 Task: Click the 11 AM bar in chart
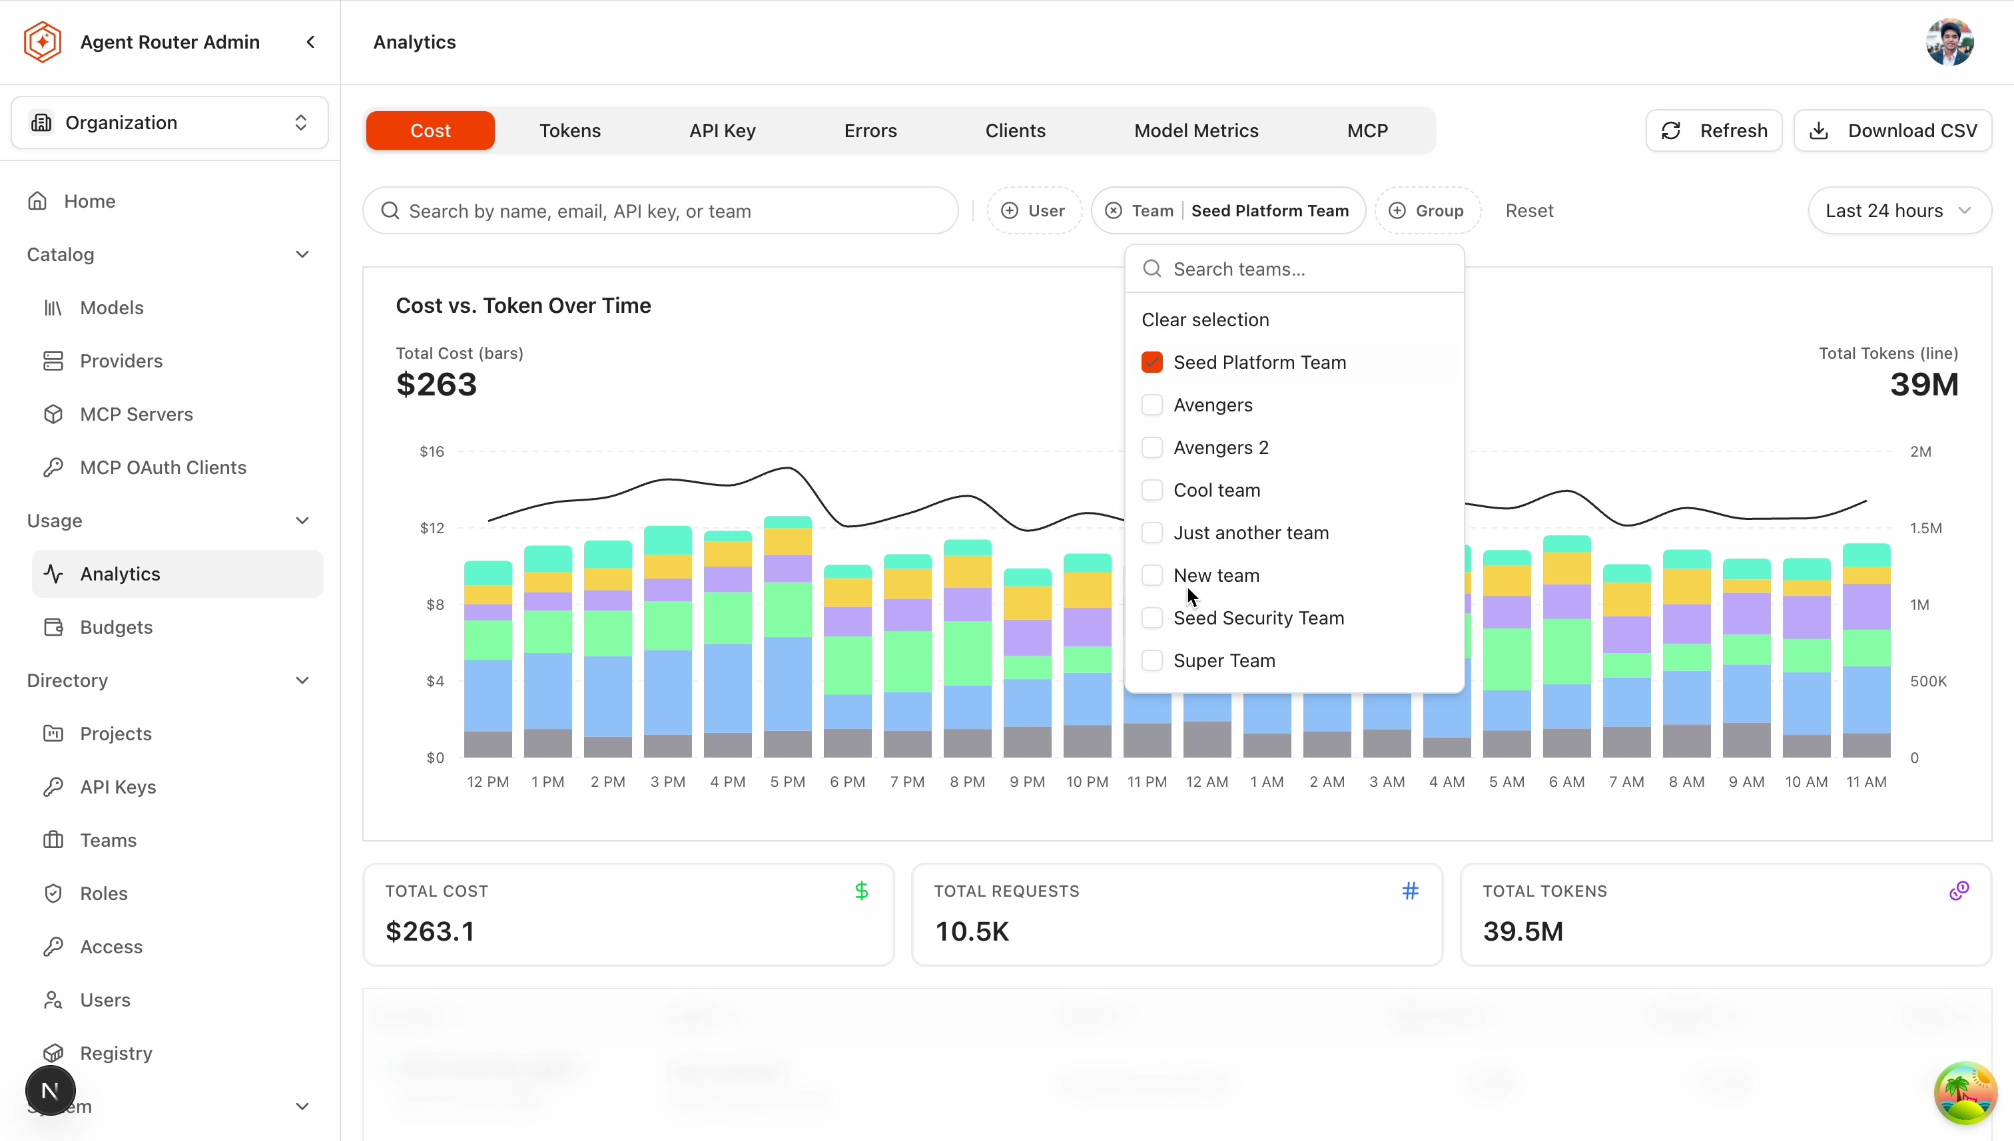coord(1866,650)
